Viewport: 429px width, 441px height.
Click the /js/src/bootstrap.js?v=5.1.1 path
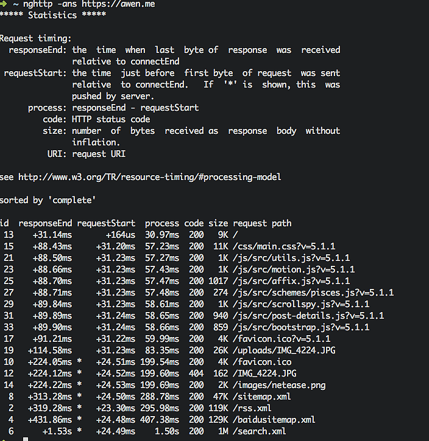(301, 327)
